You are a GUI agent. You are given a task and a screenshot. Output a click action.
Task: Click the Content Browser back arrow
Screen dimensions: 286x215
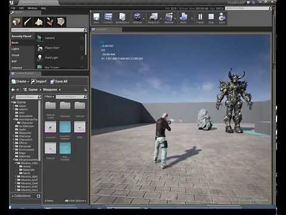click(13, 90)
